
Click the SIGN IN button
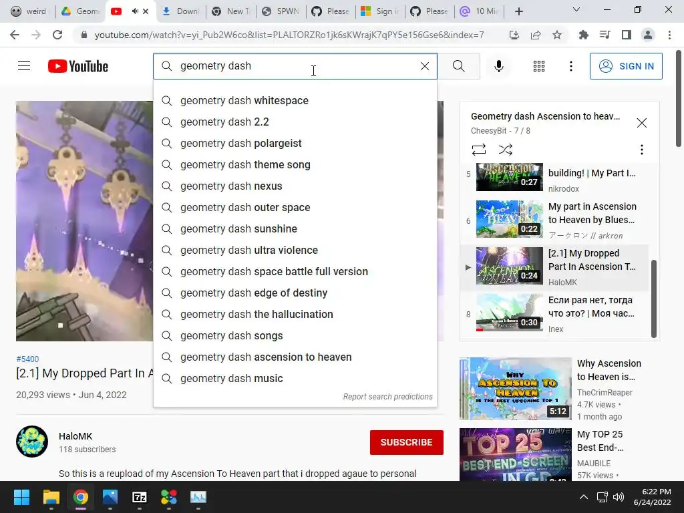626,66
